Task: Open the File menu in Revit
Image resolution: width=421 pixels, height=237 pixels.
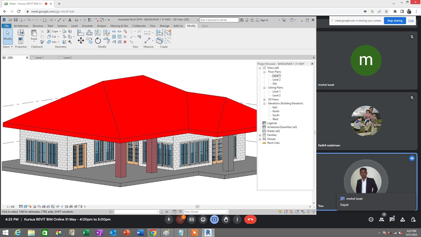Action: pyautogui.click(x=7, y=26)
